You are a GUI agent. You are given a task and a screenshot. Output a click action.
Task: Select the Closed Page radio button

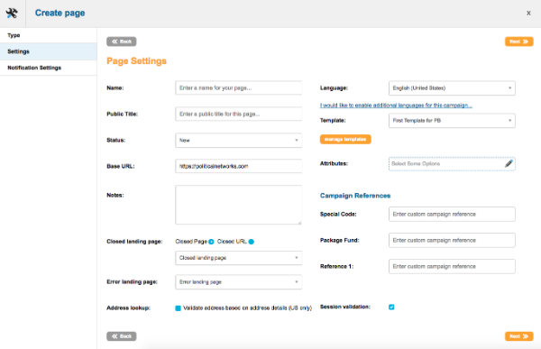[x=211, y=242]
